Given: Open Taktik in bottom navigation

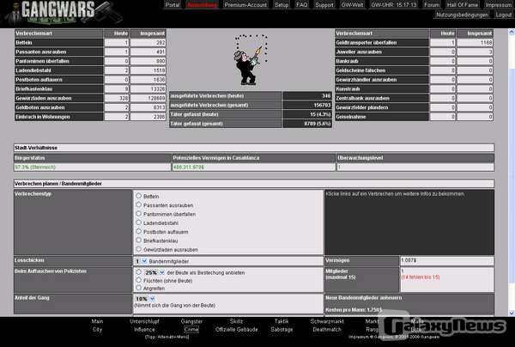Looking at the screenshot, I should [282, 321].
